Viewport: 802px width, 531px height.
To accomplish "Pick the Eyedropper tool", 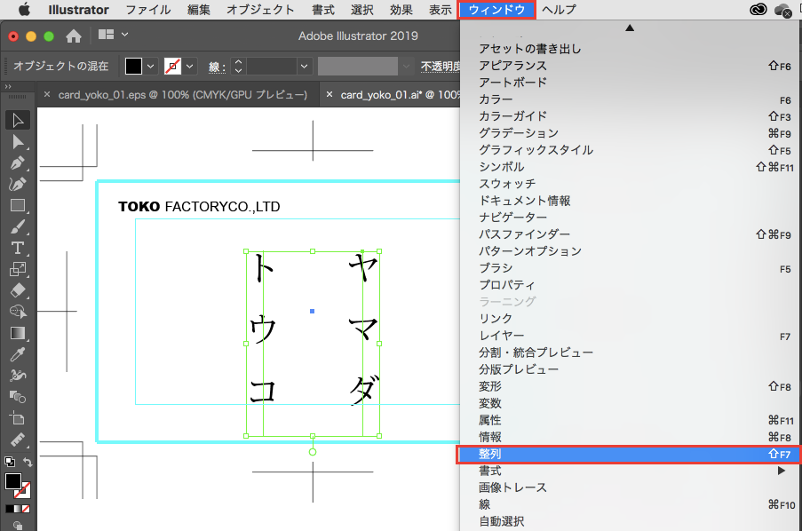I will click(x=18, y=354).
